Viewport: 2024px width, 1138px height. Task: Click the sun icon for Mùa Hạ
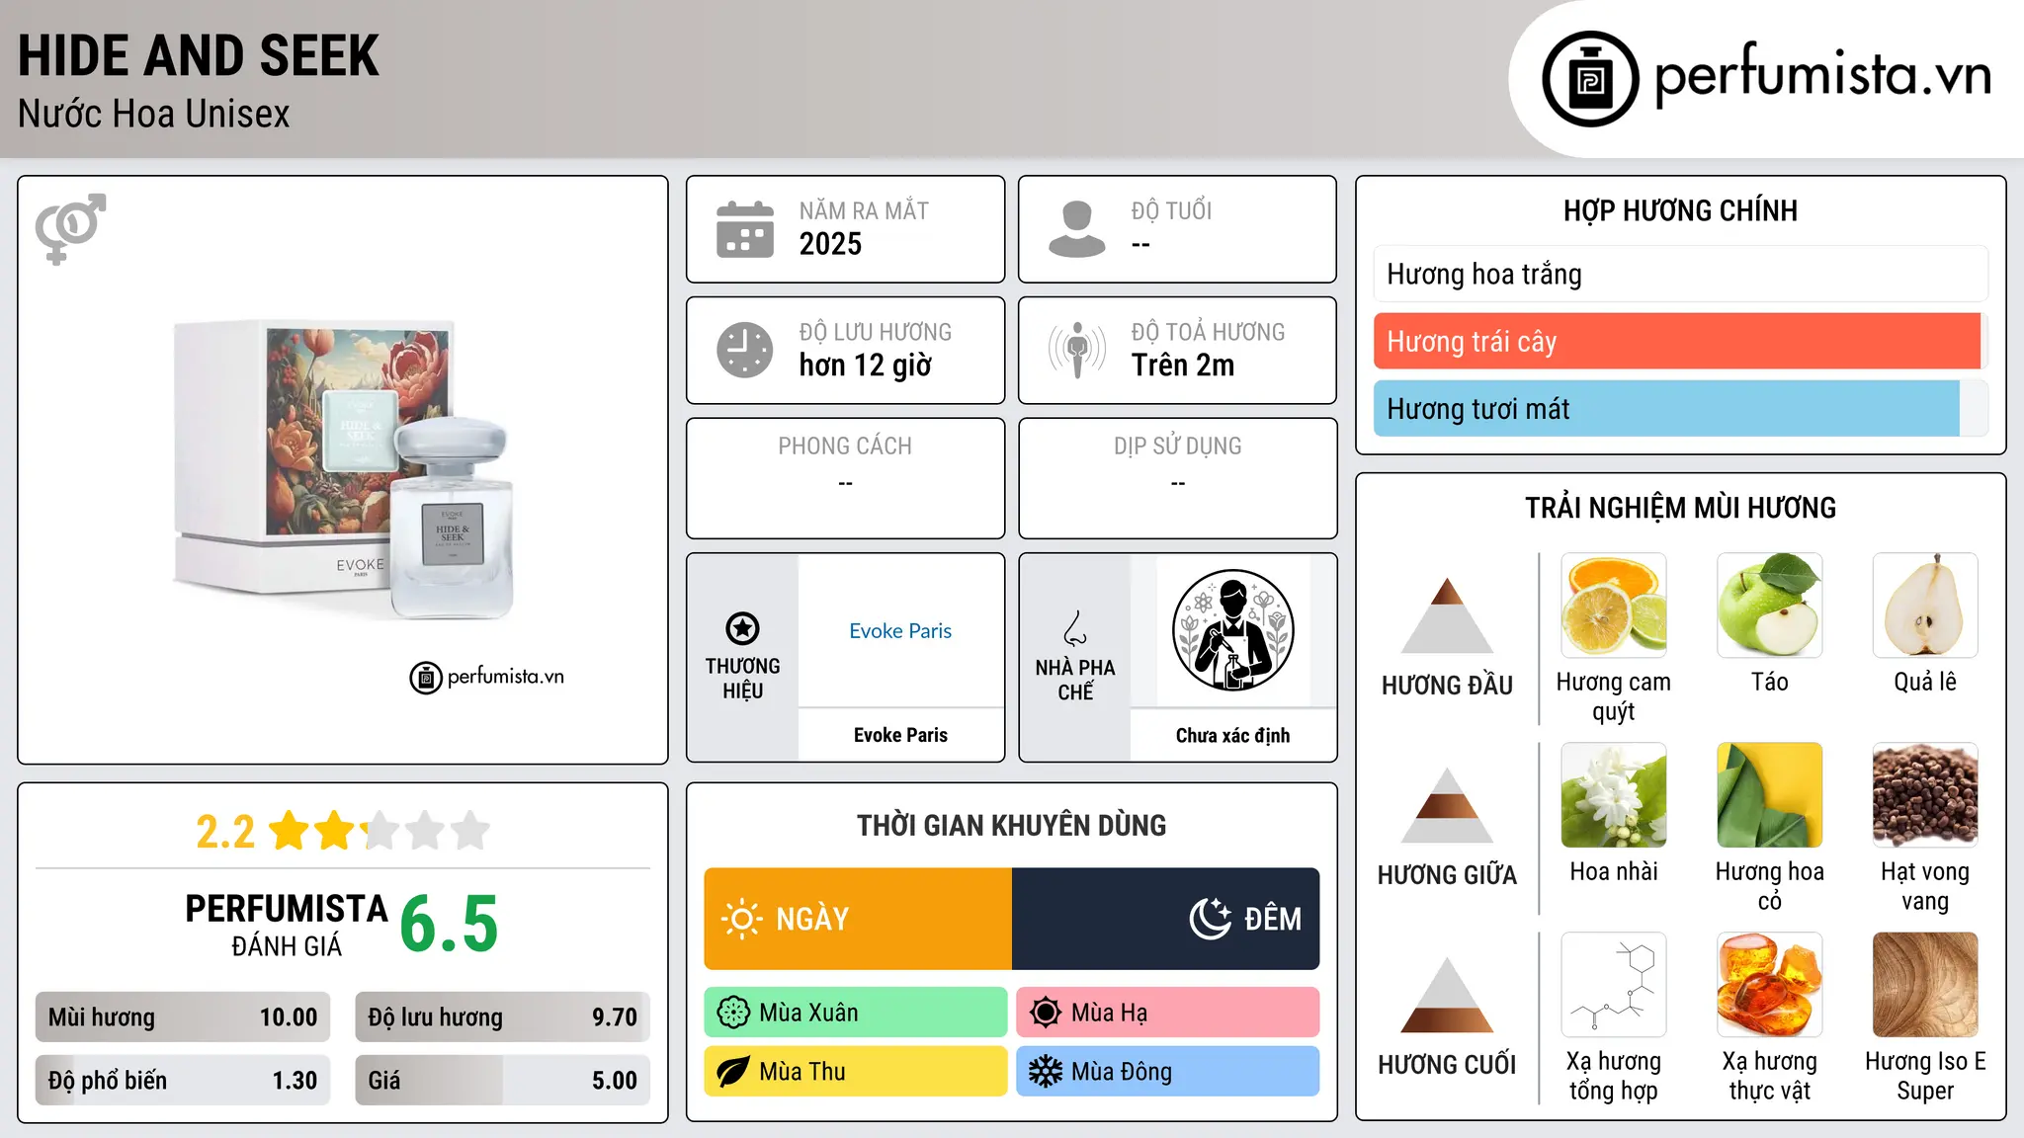point(1046,1013)
